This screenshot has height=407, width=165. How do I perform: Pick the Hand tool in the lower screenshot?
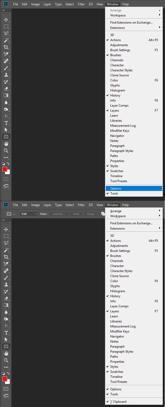(x=6, y=353)
